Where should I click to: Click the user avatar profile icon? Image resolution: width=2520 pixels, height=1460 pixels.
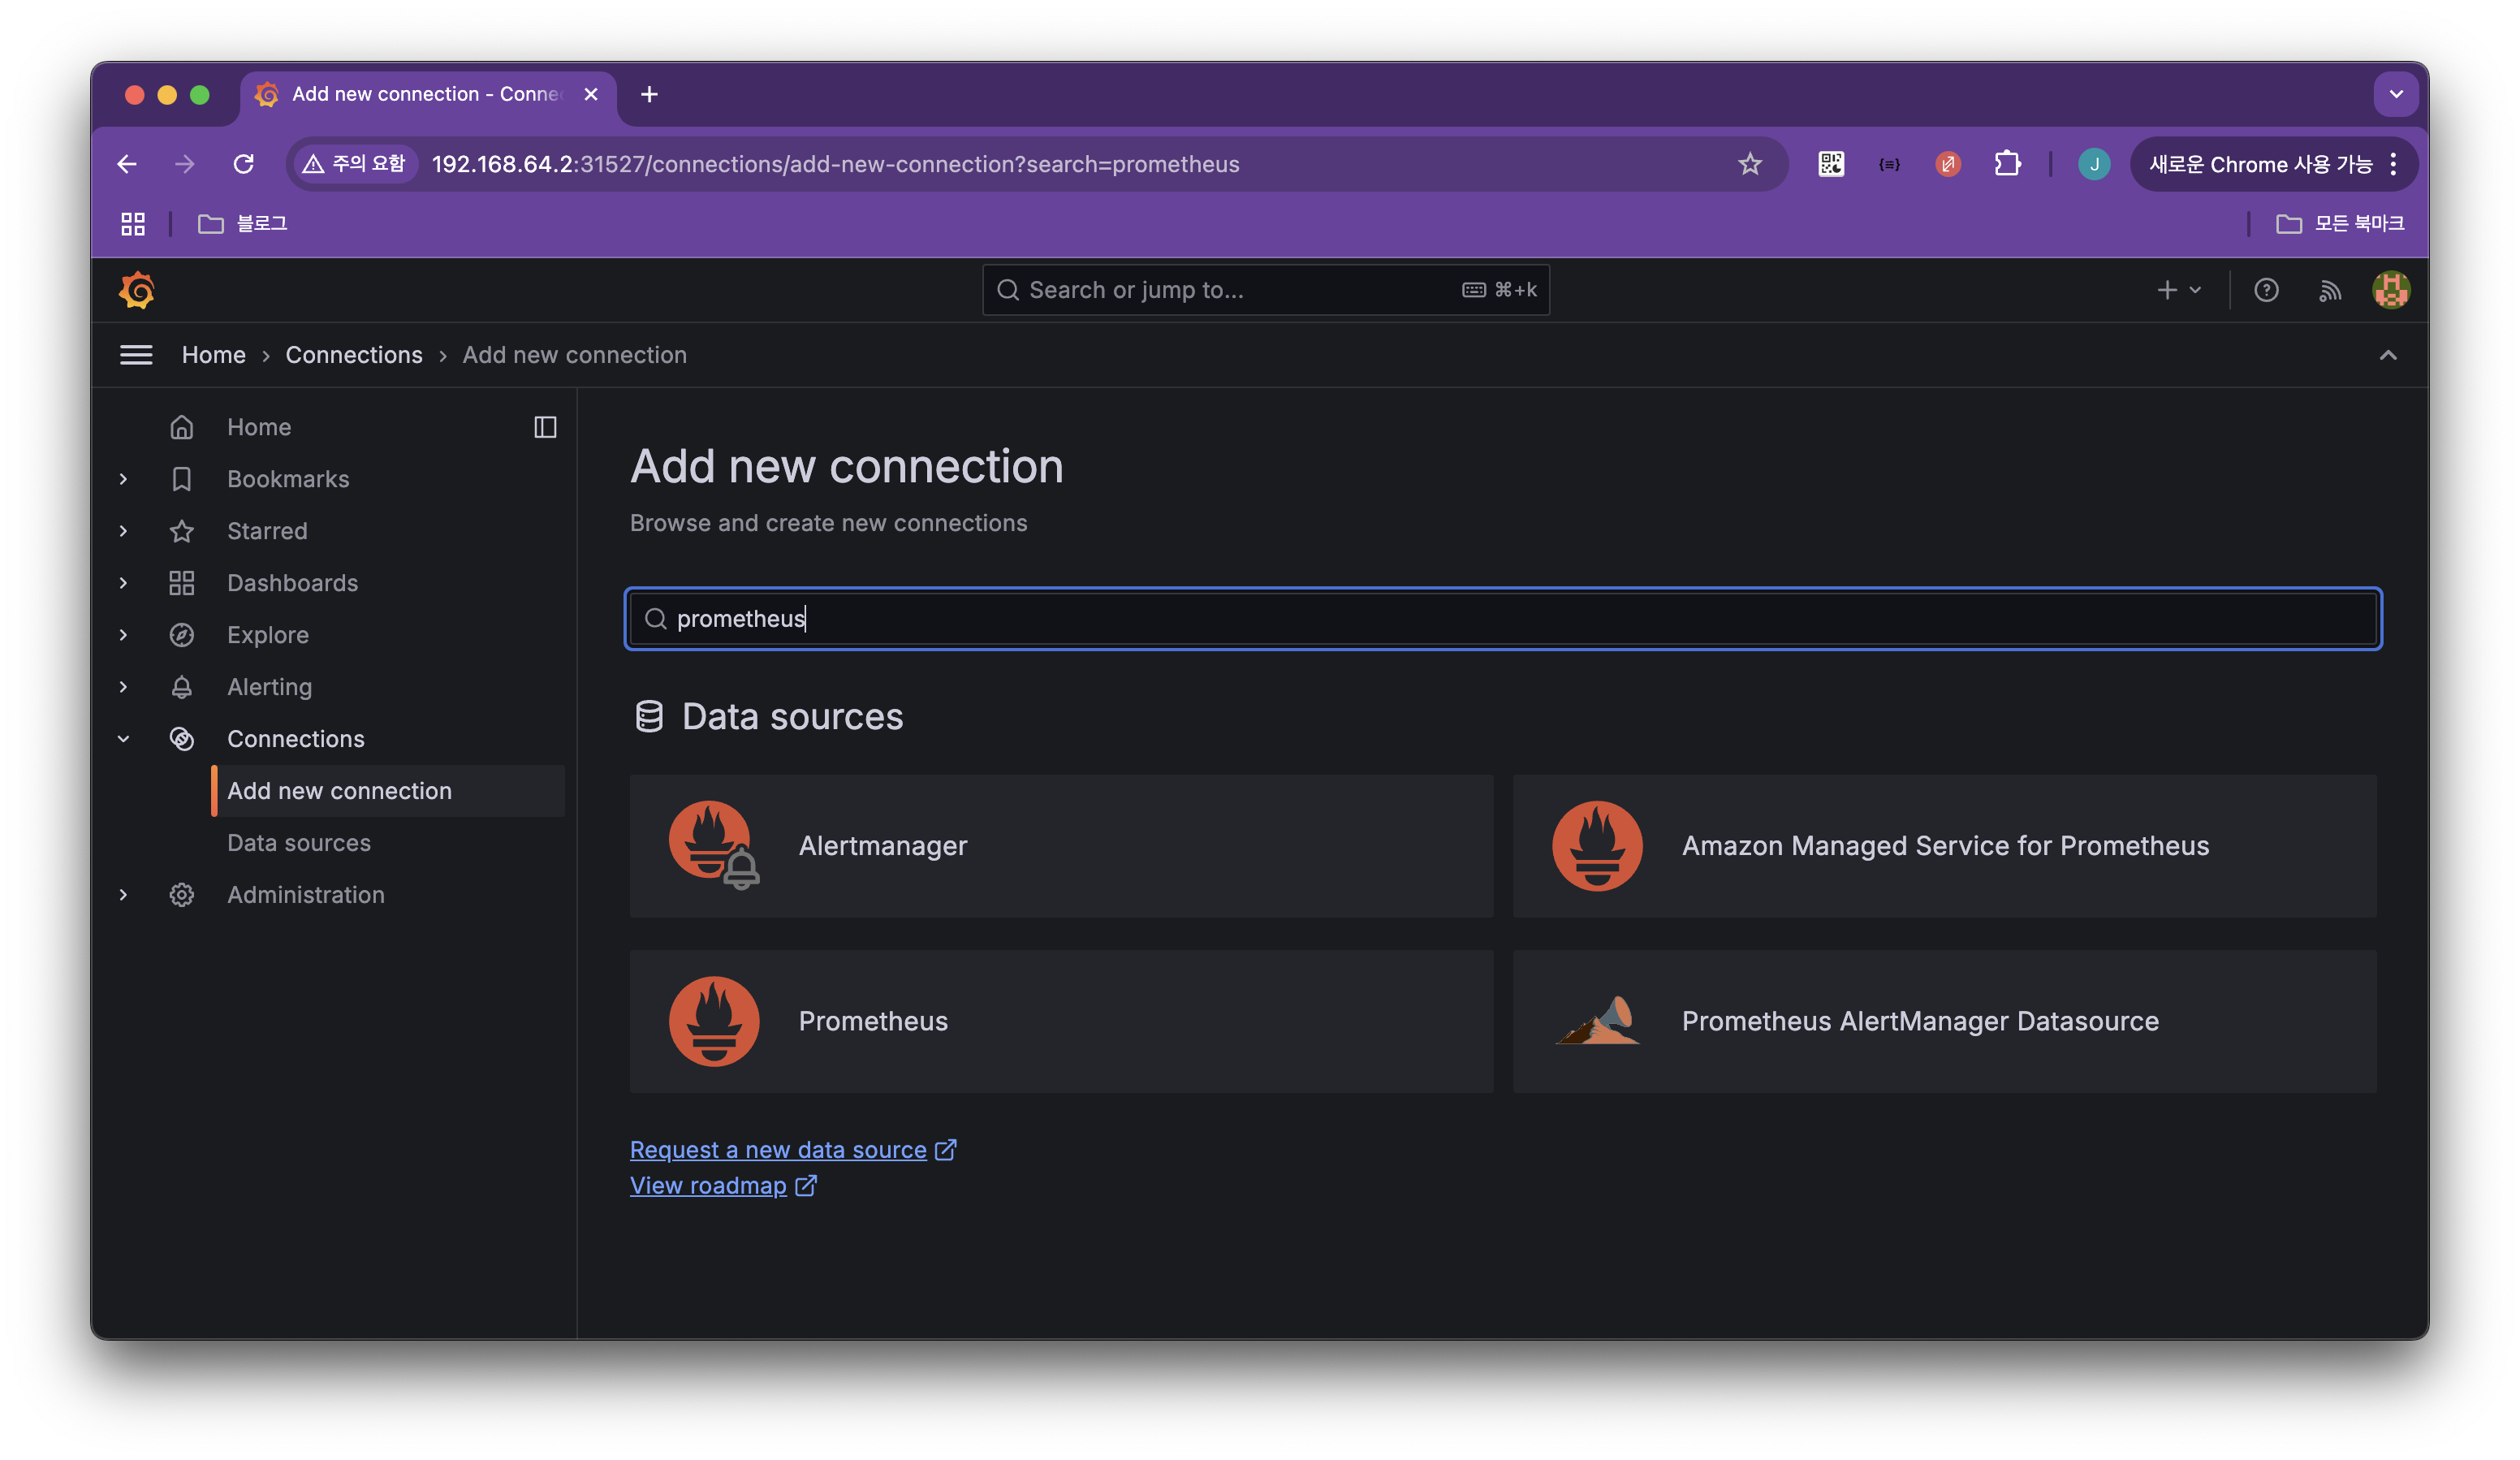(x=2391, y=290)
